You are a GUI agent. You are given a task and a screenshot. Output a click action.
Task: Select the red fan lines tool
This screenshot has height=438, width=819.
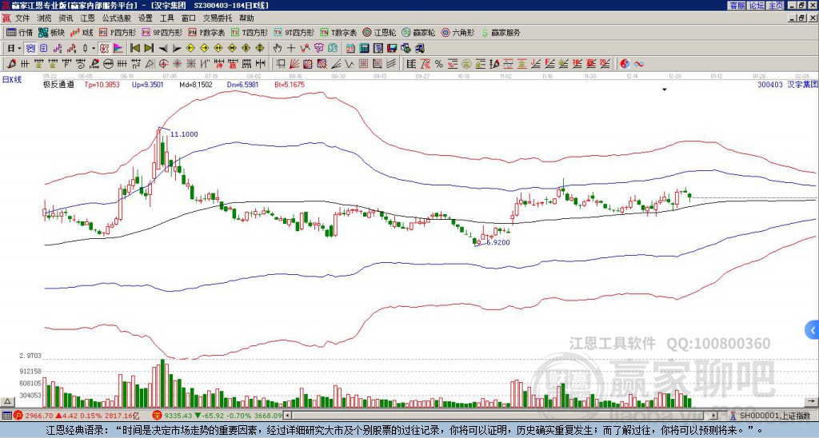[x=294, y=64]
